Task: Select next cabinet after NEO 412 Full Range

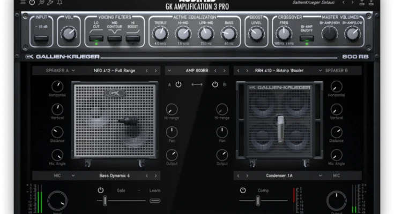Action: pos(155,71)
